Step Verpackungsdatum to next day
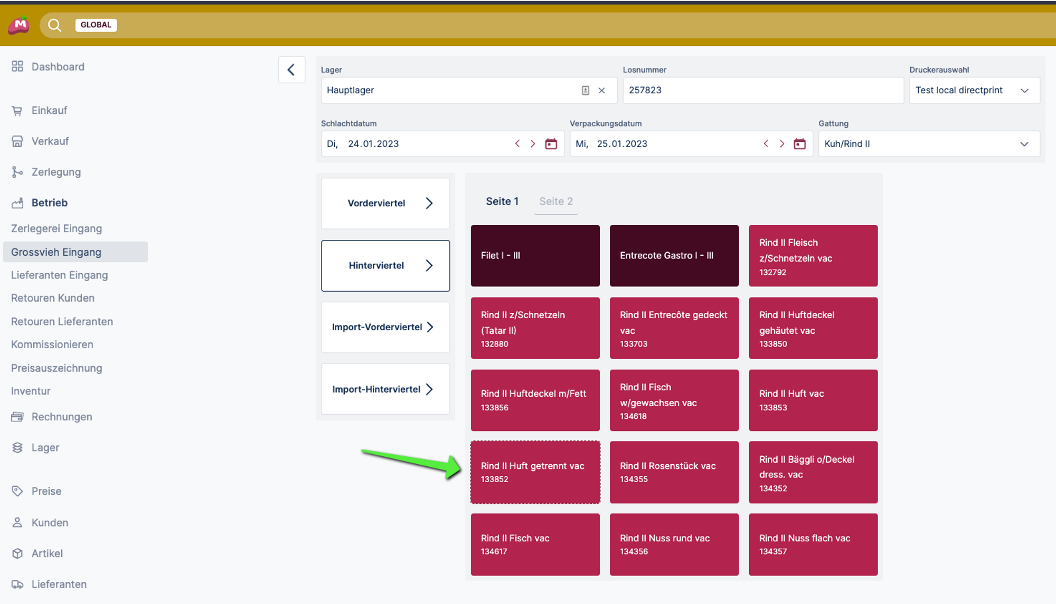Image resolution: width=1056 pixels, height=604 pixels. pyautogui.click(x=782, y=143)
